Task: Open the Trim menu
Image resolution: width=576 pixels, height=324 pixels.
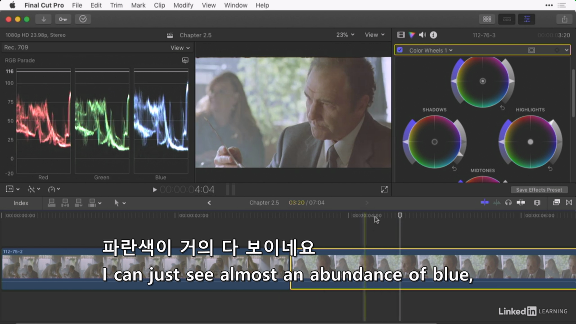Action: pos(116,5)
